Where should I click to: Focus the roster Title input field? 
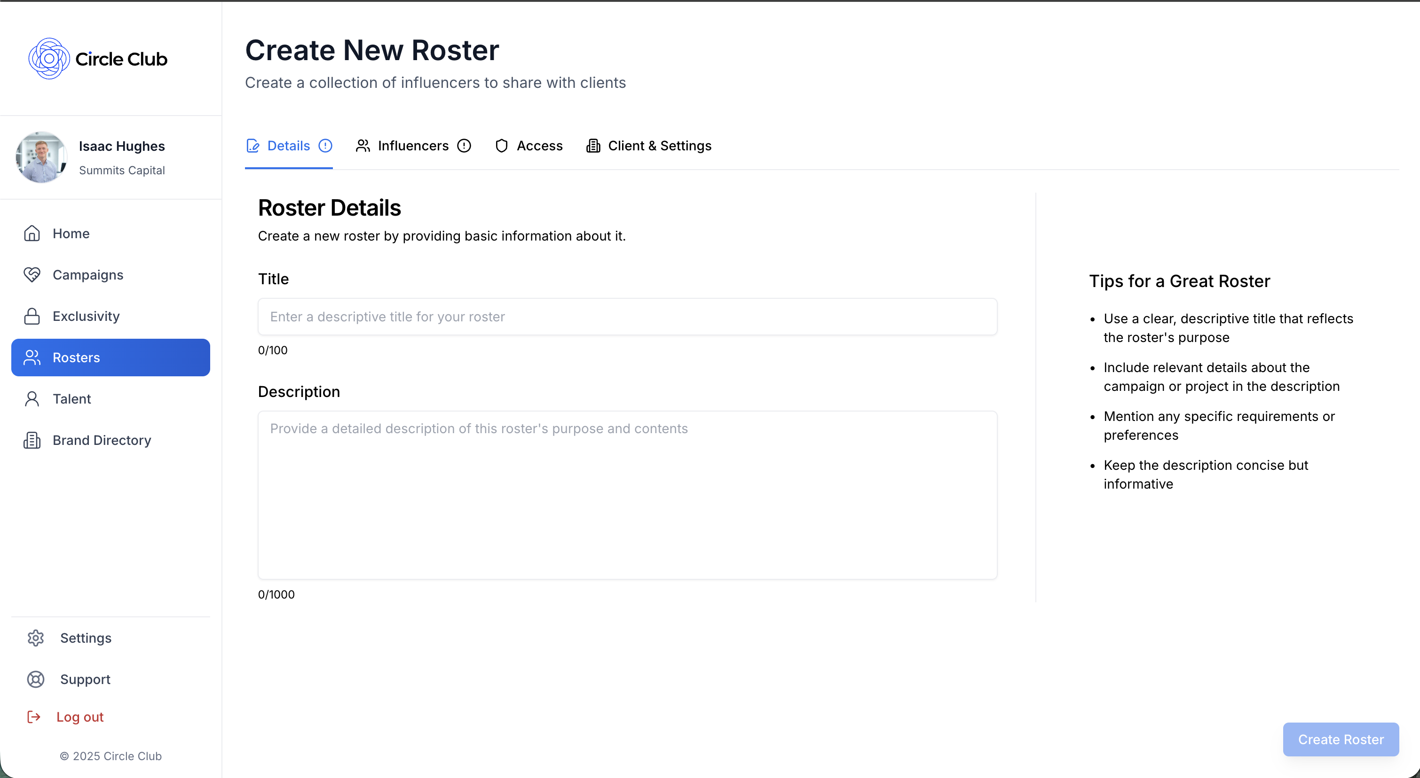[627, 317]
